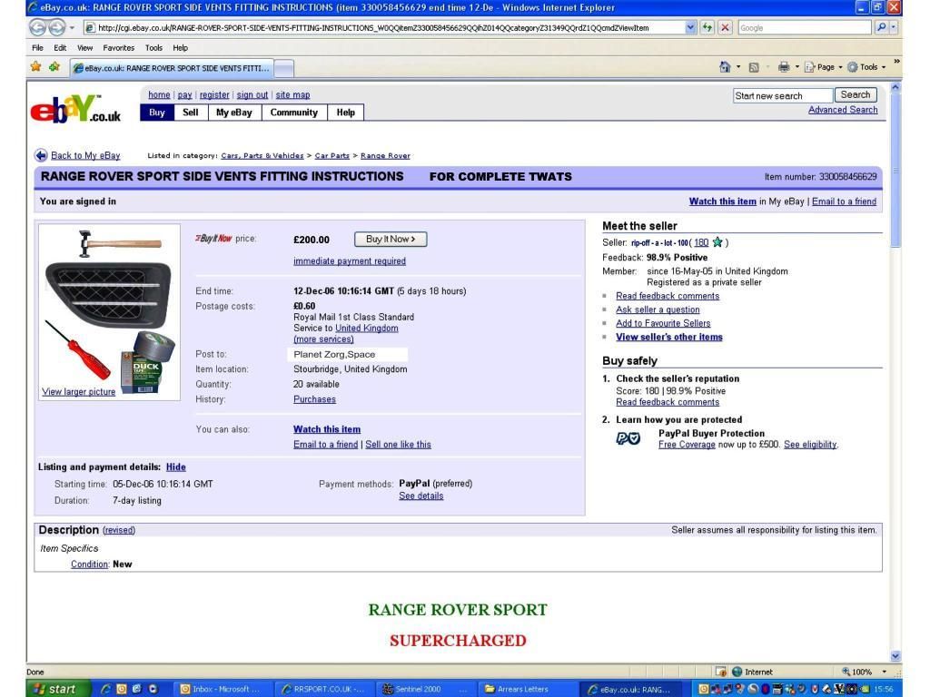The image size is (930, 697).
Task: Click View larger picture link
Action: point(78,392)
